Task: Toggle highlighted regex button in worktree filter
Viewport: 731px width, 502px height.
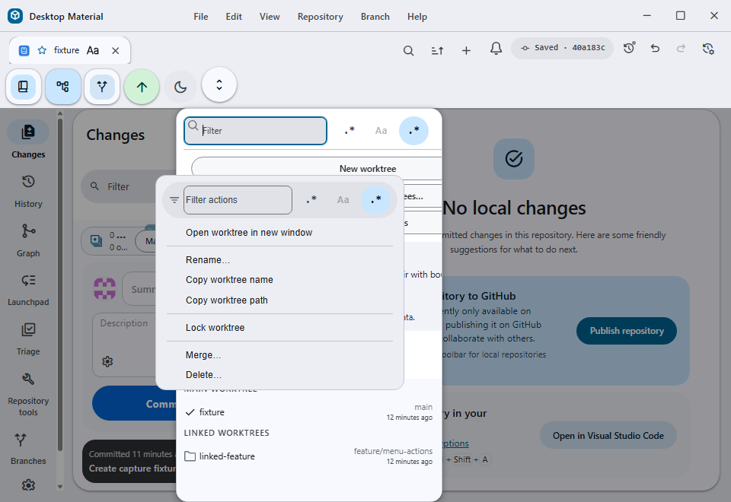Action: click(x=413, y=130)
